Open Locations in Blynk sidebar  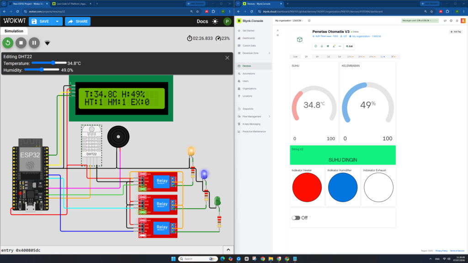coord(247,96)
